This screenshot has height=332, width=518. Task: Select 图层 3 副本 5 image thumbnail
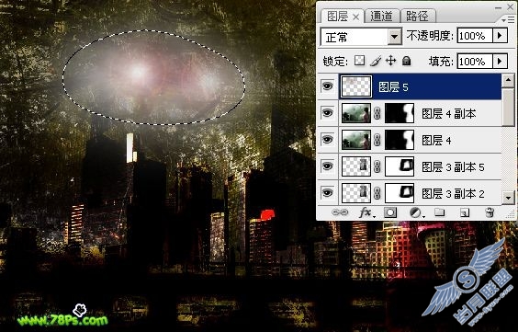[356, 166]
